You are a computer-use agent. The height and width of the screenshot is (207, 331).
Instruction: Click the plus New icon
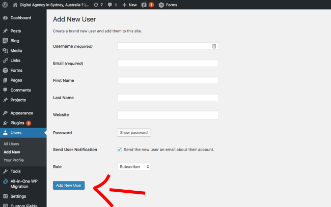(x=124, y=5)
